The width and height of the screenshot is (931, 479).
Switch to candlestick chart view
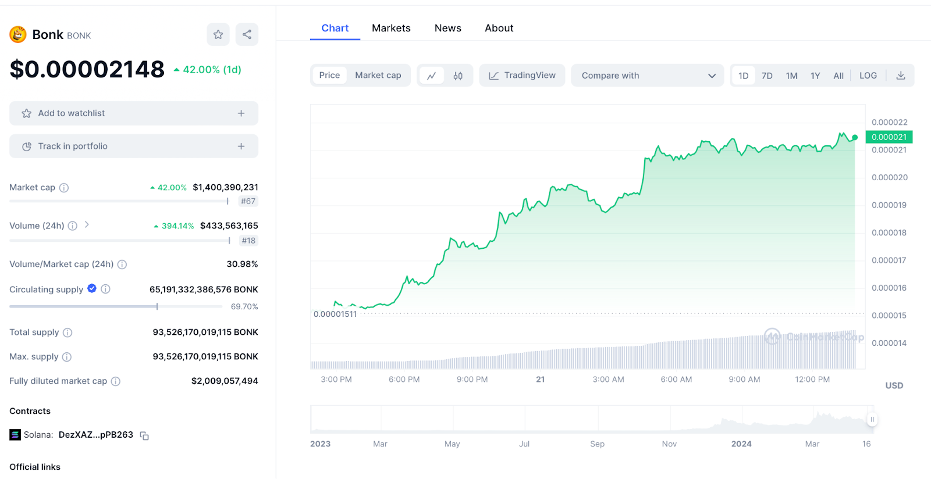458,76
